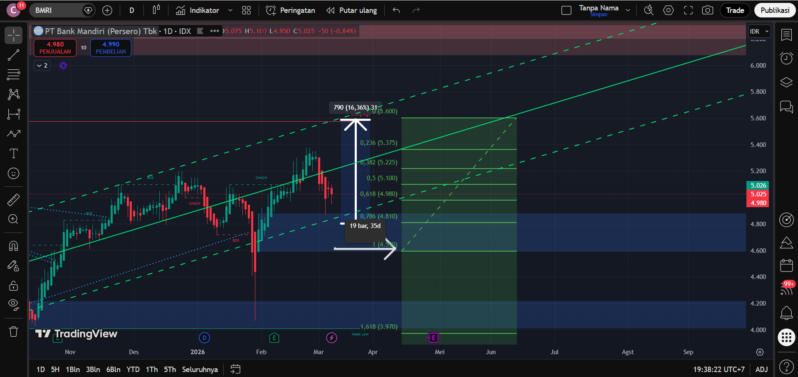Viewport: 798px width, 377px height.
Task: Open the BMRI symbol search box
Action: tap(62, 10)
